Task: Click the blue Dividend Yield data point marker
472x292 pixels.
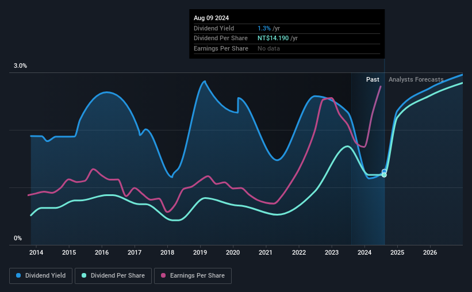Action: pos(384,171)
